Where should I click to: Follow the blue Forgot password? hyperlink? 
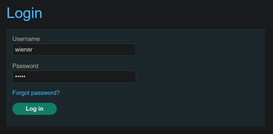(36, 93)
